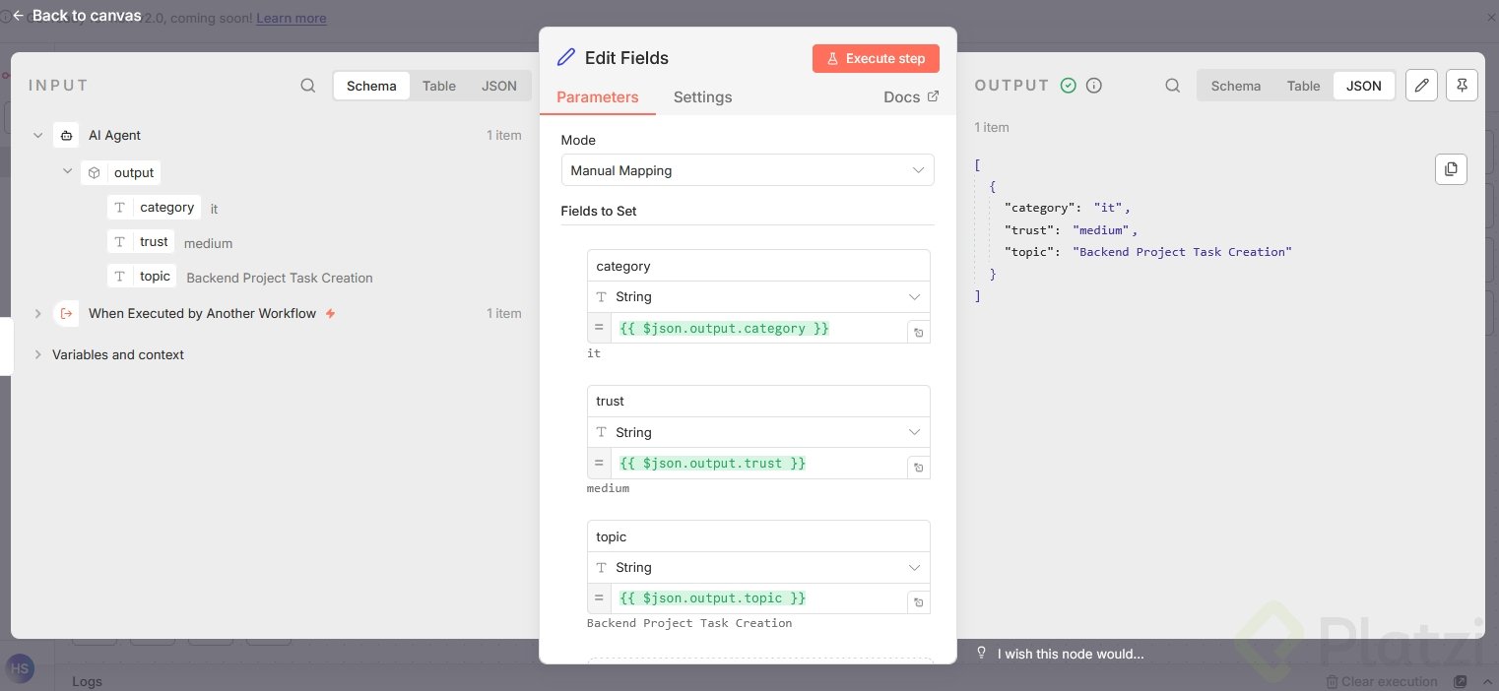Select the input Schema view tab

371,86
